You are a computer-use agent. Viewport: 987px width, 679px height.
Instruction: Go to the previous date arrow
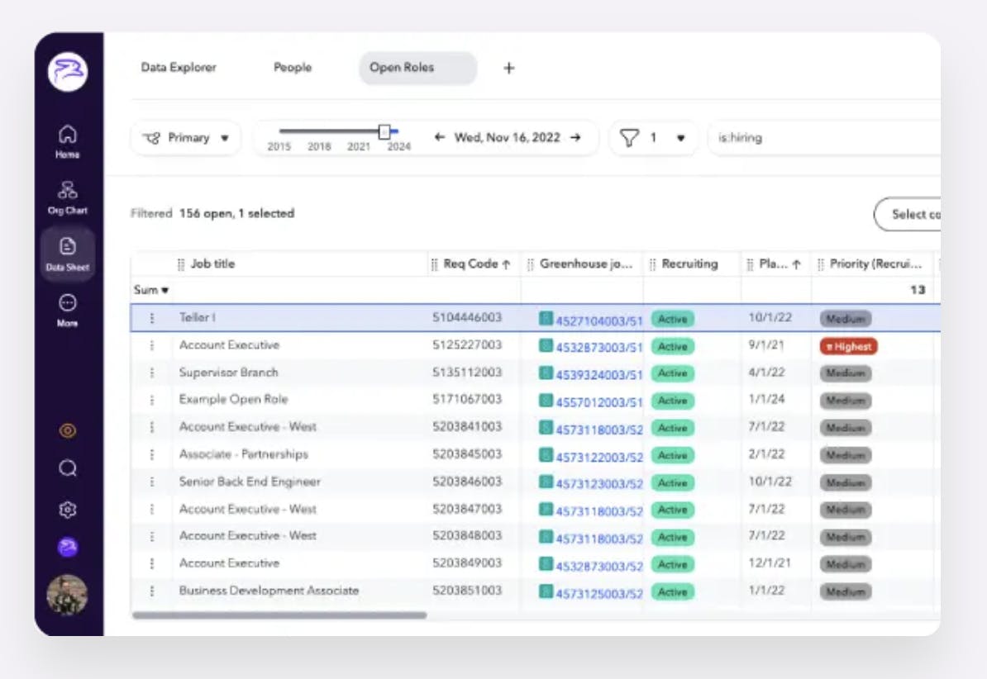(x=440, y=138)
